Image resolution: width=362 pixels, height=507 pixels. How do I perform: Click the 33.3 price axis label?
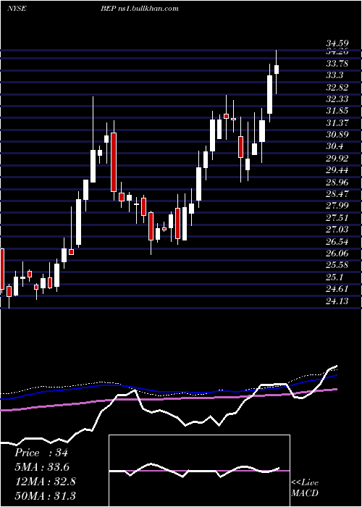(334, 75)
